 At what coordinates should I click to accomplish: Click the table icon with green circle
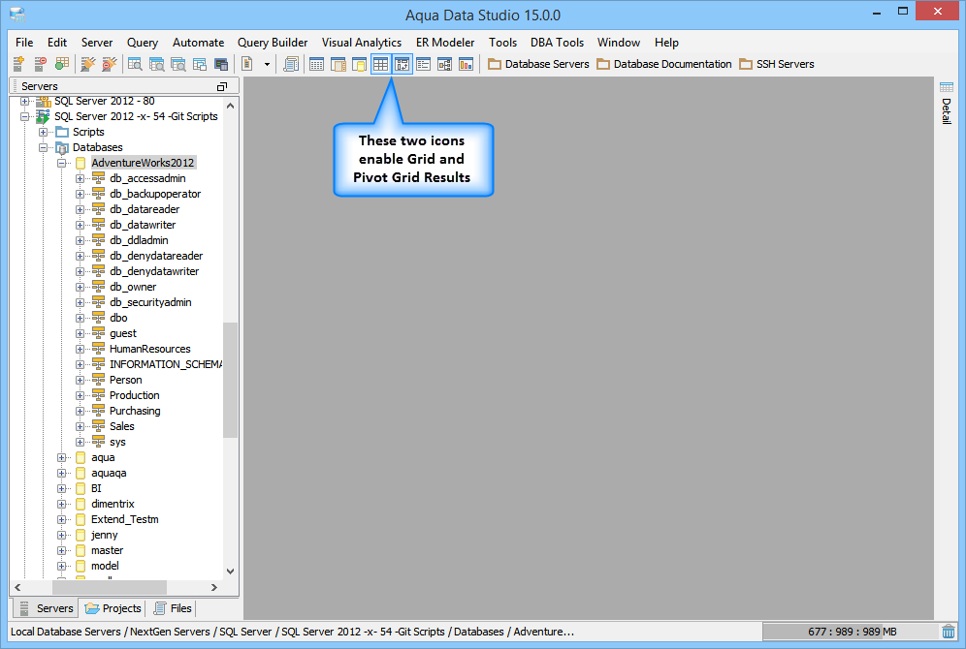coord(62,63)
